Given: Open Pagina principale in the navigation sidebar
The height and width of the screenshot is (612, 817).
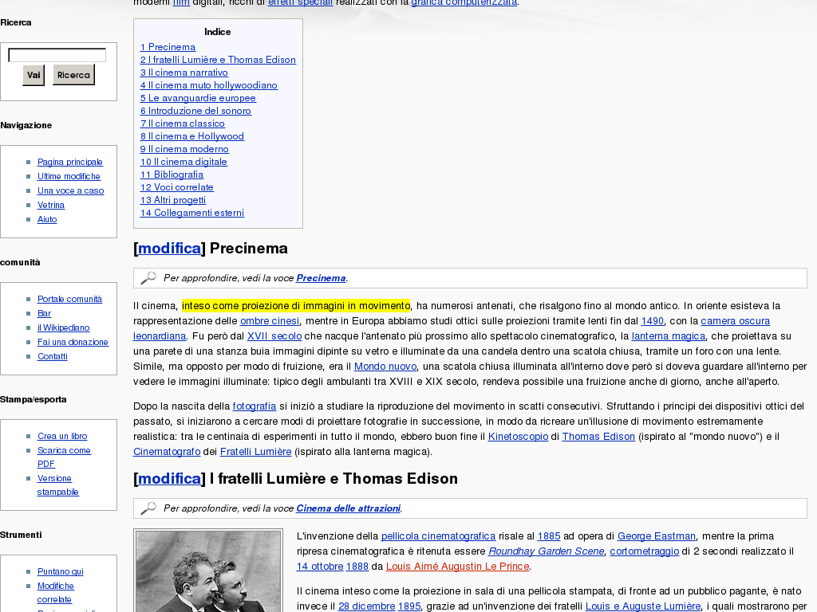Looking at the screenshot, I should pos(70,162).
